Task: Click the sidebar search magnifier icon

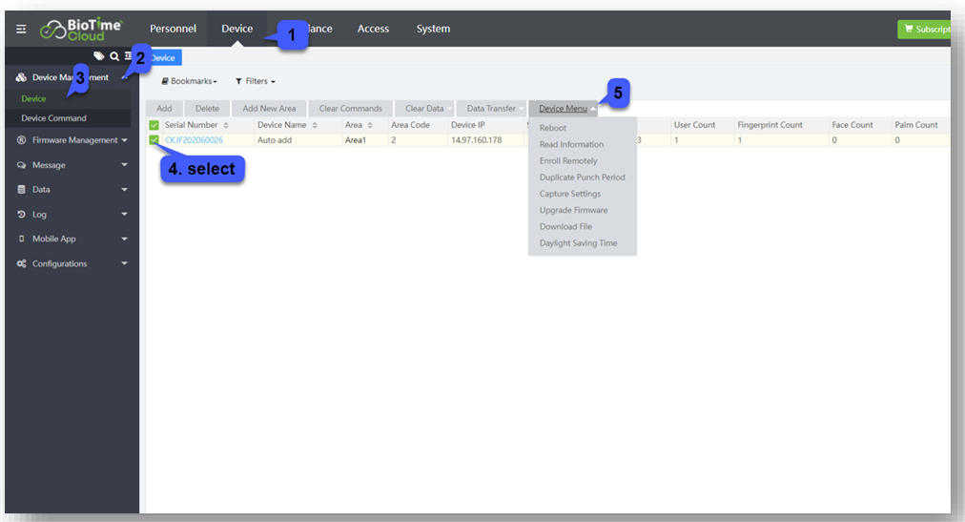Action: coord(114,57)
